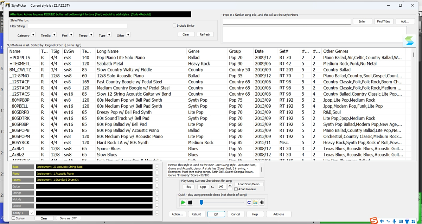422x224 pixels.
Task: Click the Bass instrument ellipsis button
Action: 157,167
